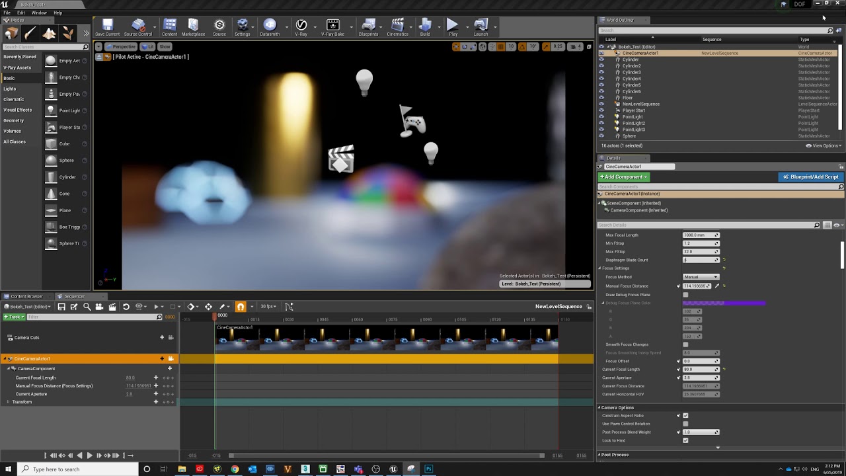Open the 30 fps frame rate dropdown
This screenshot has height=476, width=846.
point(270,307)
